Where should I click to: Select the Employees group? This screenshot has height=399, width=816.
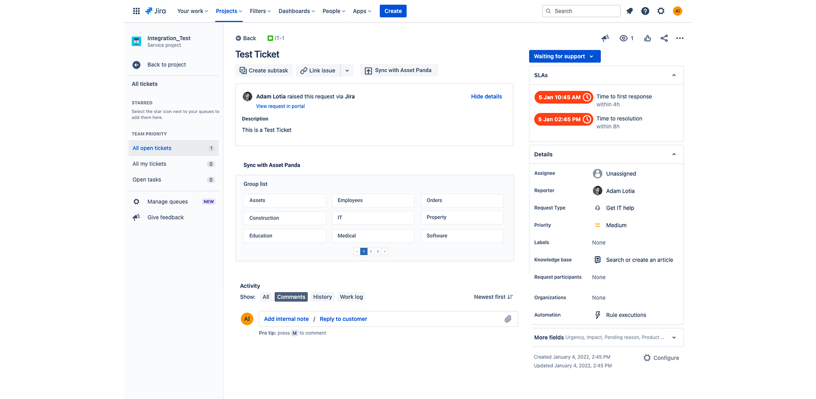click(x=373, y=200)
